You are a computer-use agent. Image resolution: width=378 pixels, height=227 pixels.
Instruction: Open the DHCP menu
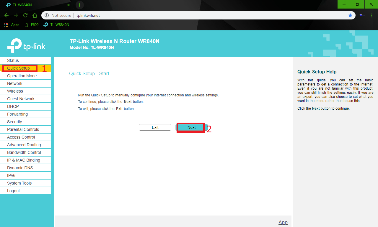point(25,106)
